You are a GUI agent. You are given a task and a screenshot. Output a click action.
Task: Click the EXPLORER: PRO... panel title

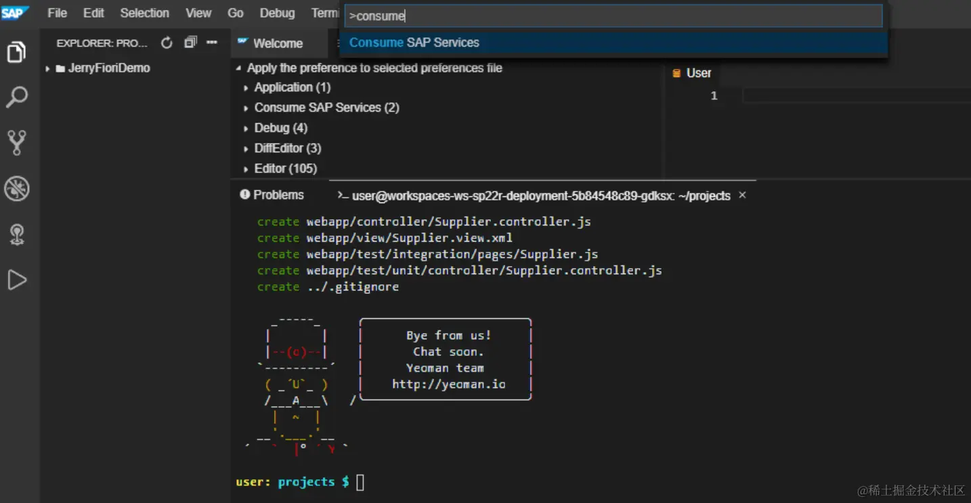(x=102, y=43)
